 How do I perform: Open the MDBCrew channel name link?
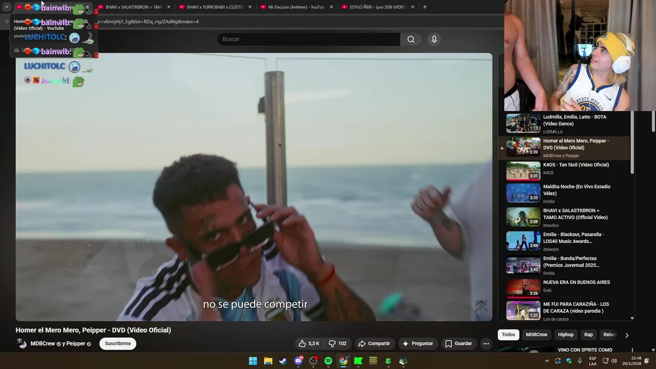click(x=43, y=344)
